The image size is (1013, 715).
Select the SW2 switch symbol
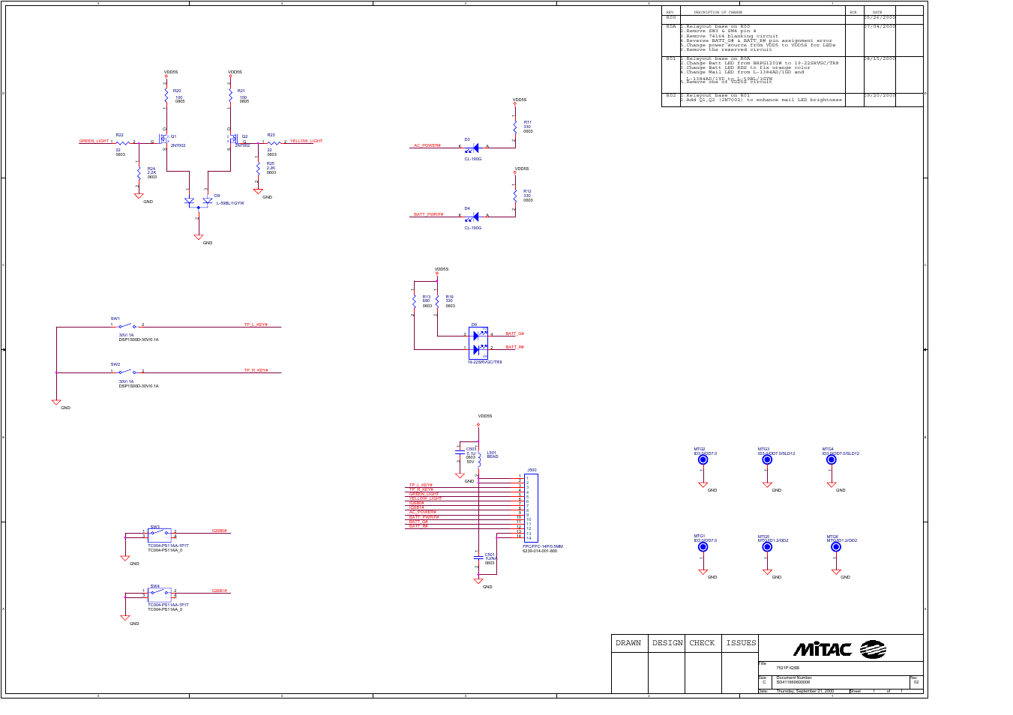pyautogui.click(x=127, y=372)
